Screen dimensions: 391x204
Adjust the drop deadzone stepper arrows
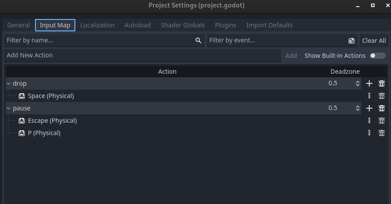[x=358, y=83]
